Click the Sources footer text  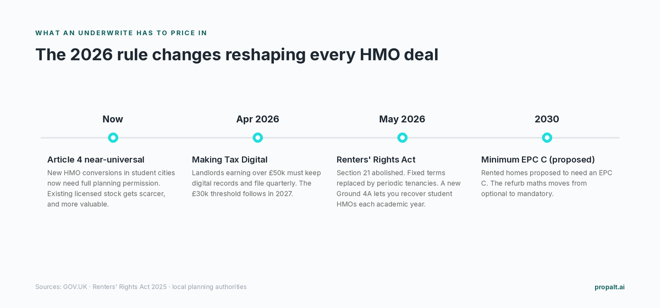(141, 287)
